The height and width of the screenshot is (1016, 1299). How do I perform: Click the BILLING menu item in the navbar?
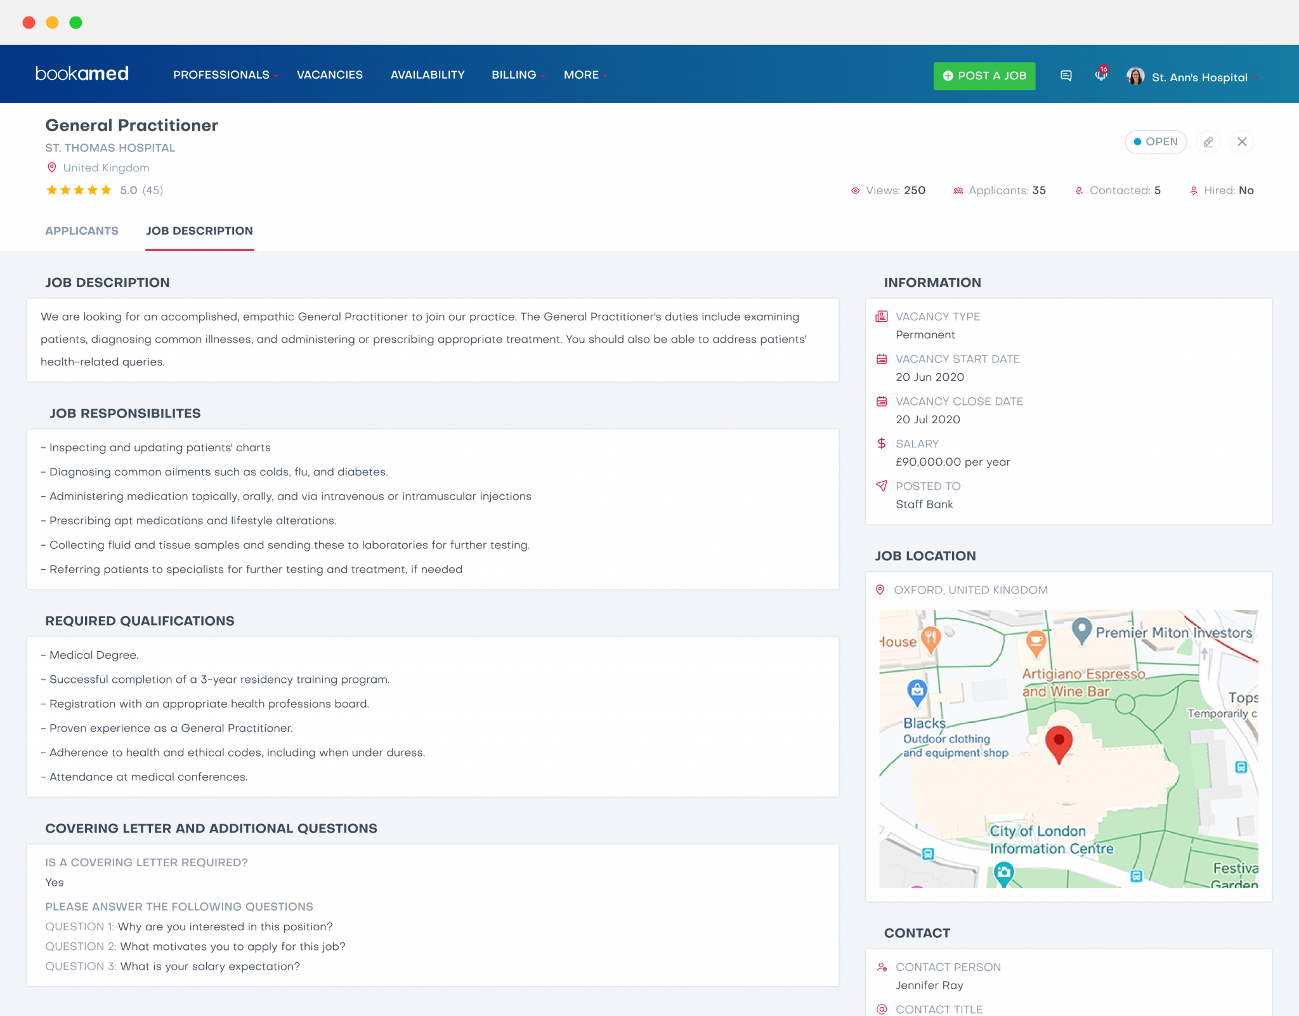(x=514, y=75)
